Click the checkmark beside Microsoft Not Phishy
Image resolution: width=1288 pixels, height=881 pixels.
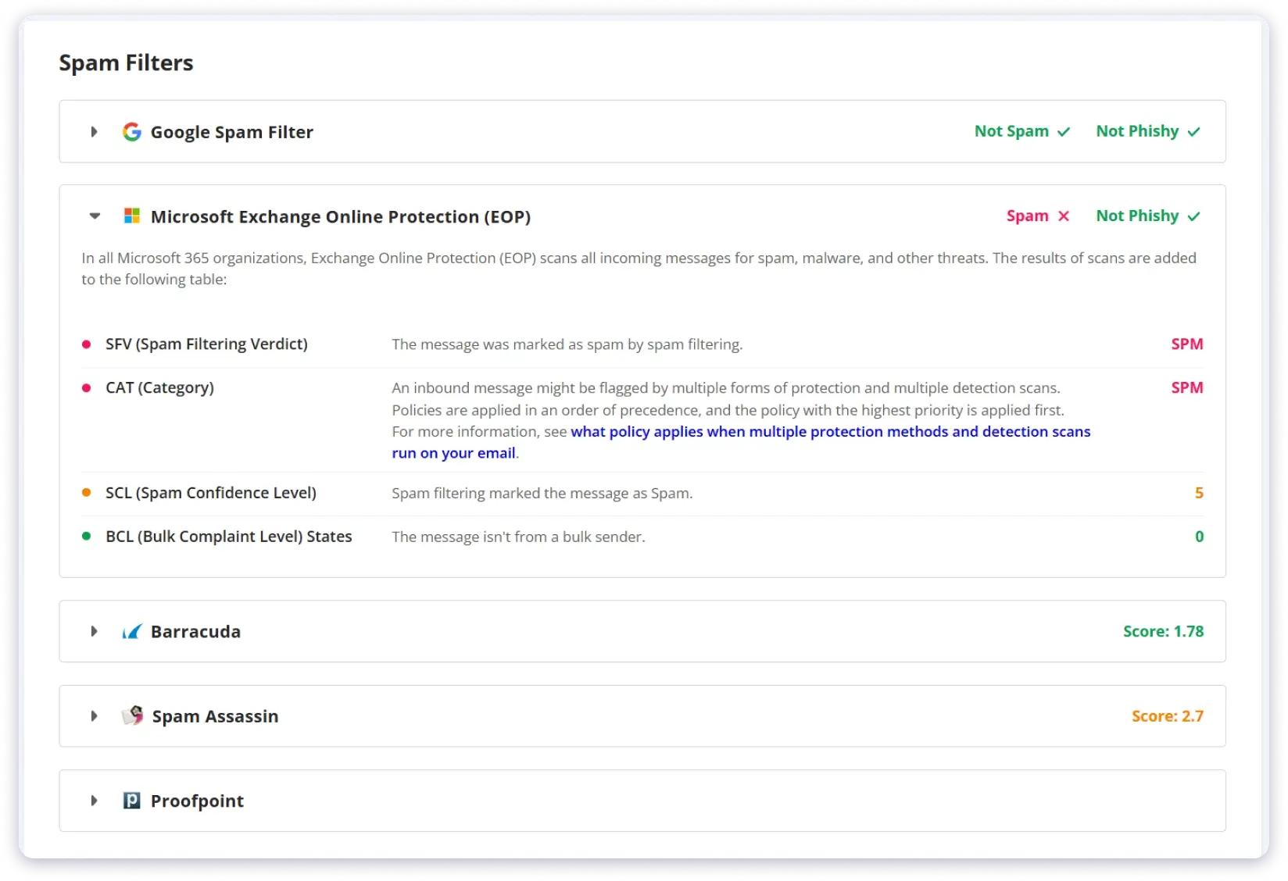coord(1193,216)
